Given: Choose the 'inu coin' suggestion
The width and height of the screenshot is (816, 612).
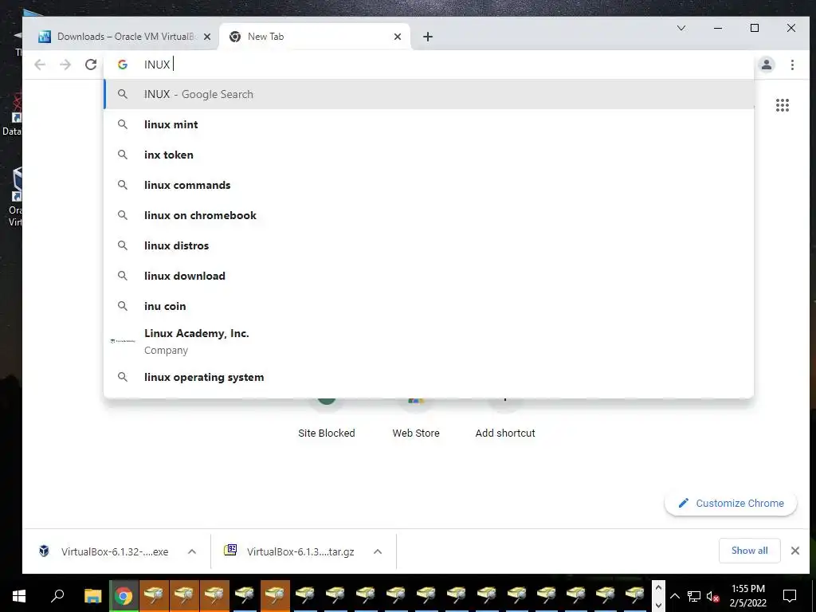Looking at the screenshot, I should (x=429, y=306).
